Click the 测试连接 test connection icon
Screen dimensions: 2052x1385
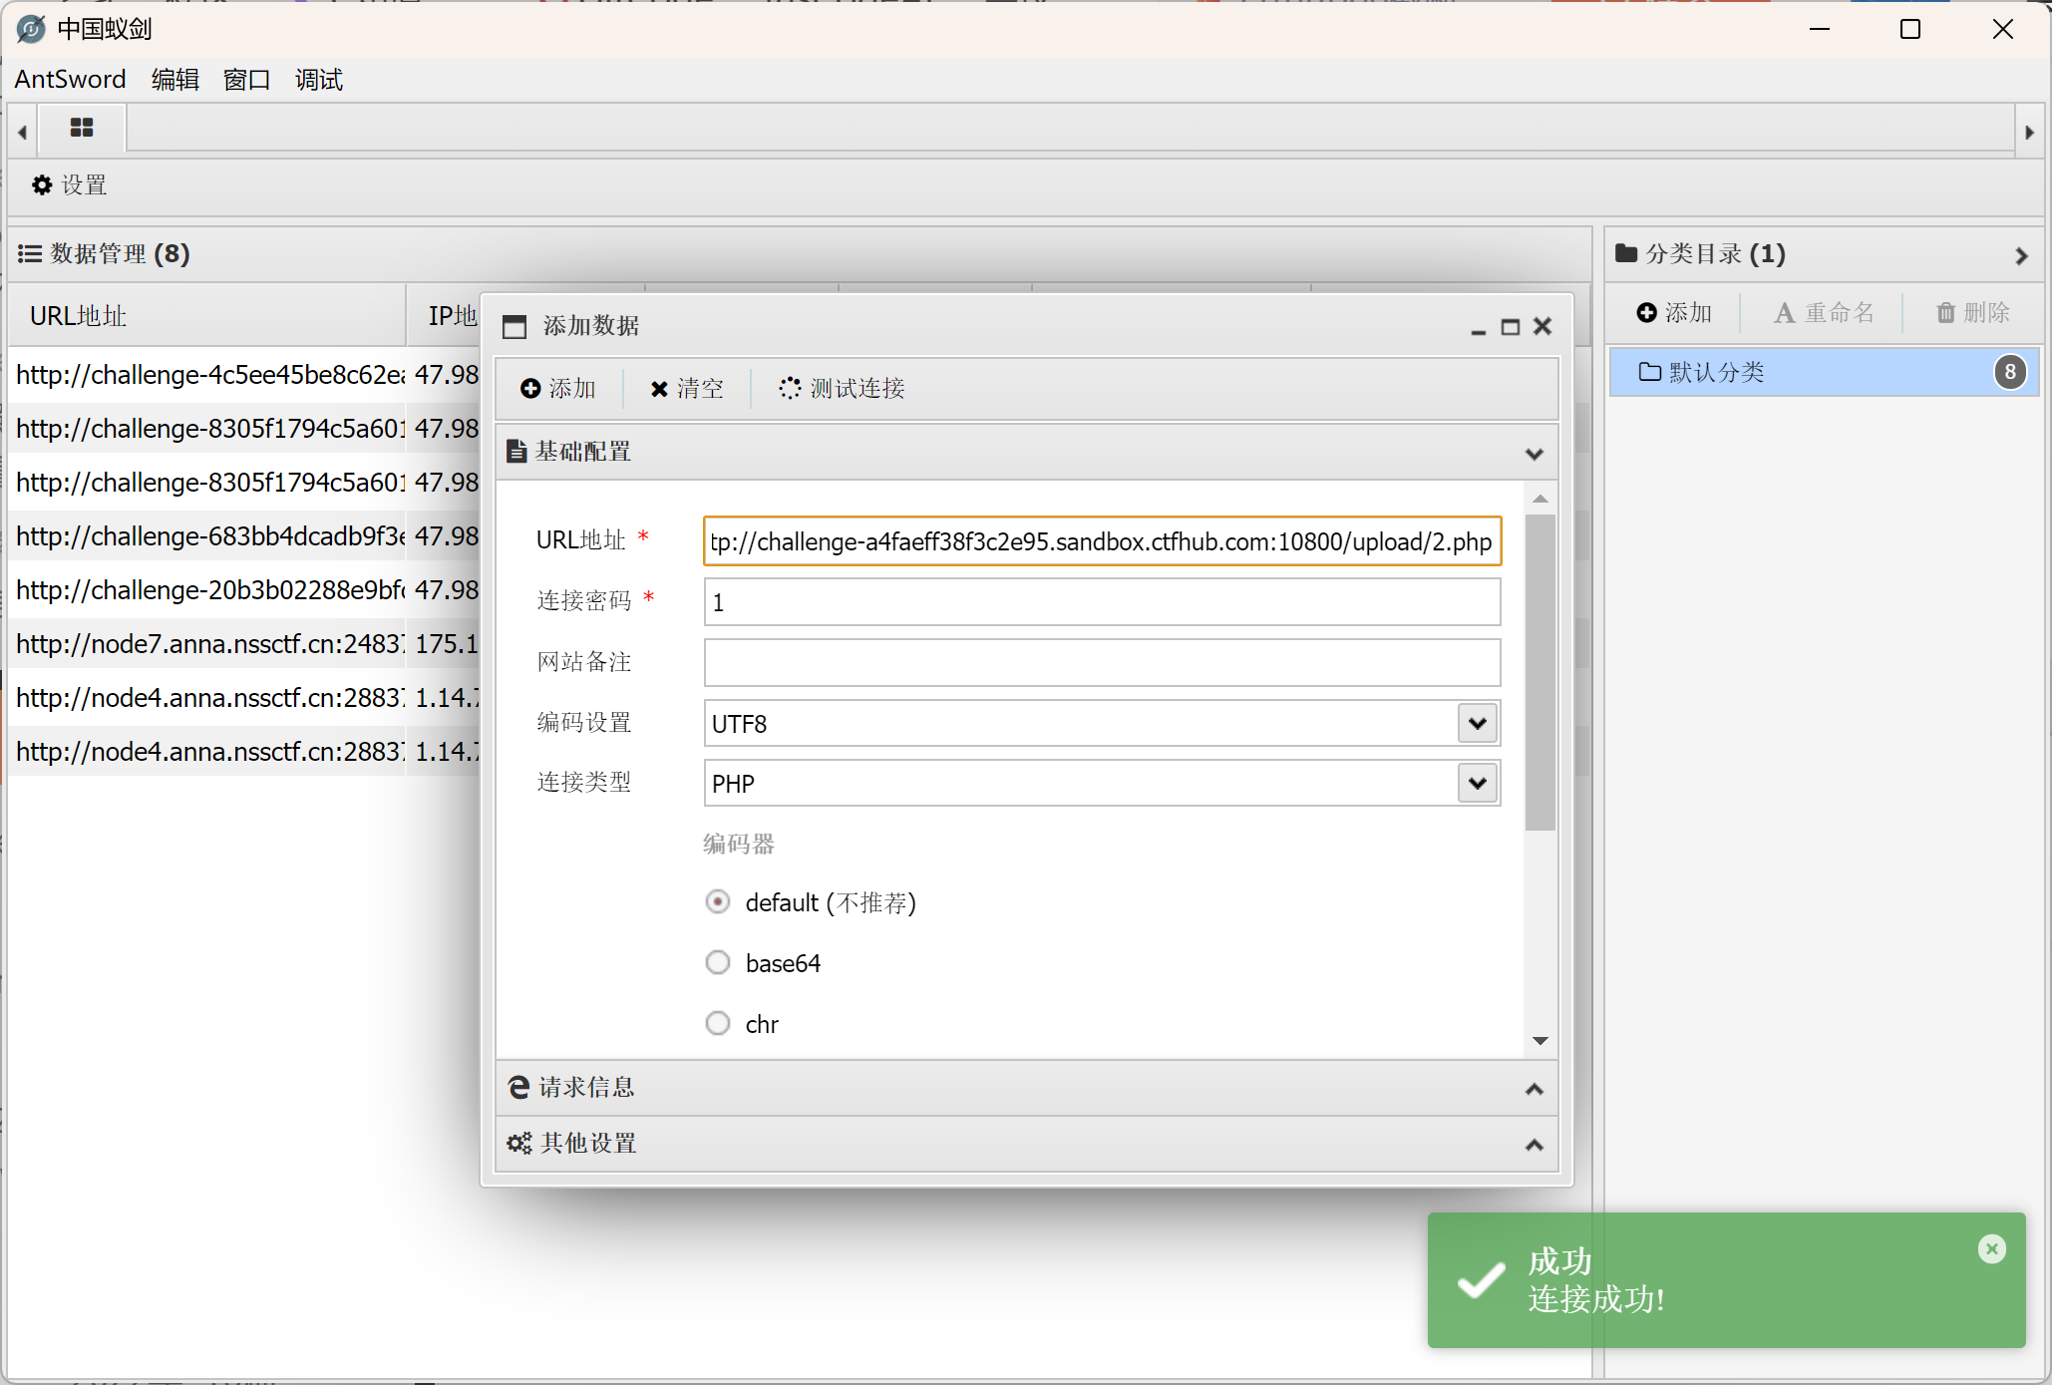tap(790, 388)
